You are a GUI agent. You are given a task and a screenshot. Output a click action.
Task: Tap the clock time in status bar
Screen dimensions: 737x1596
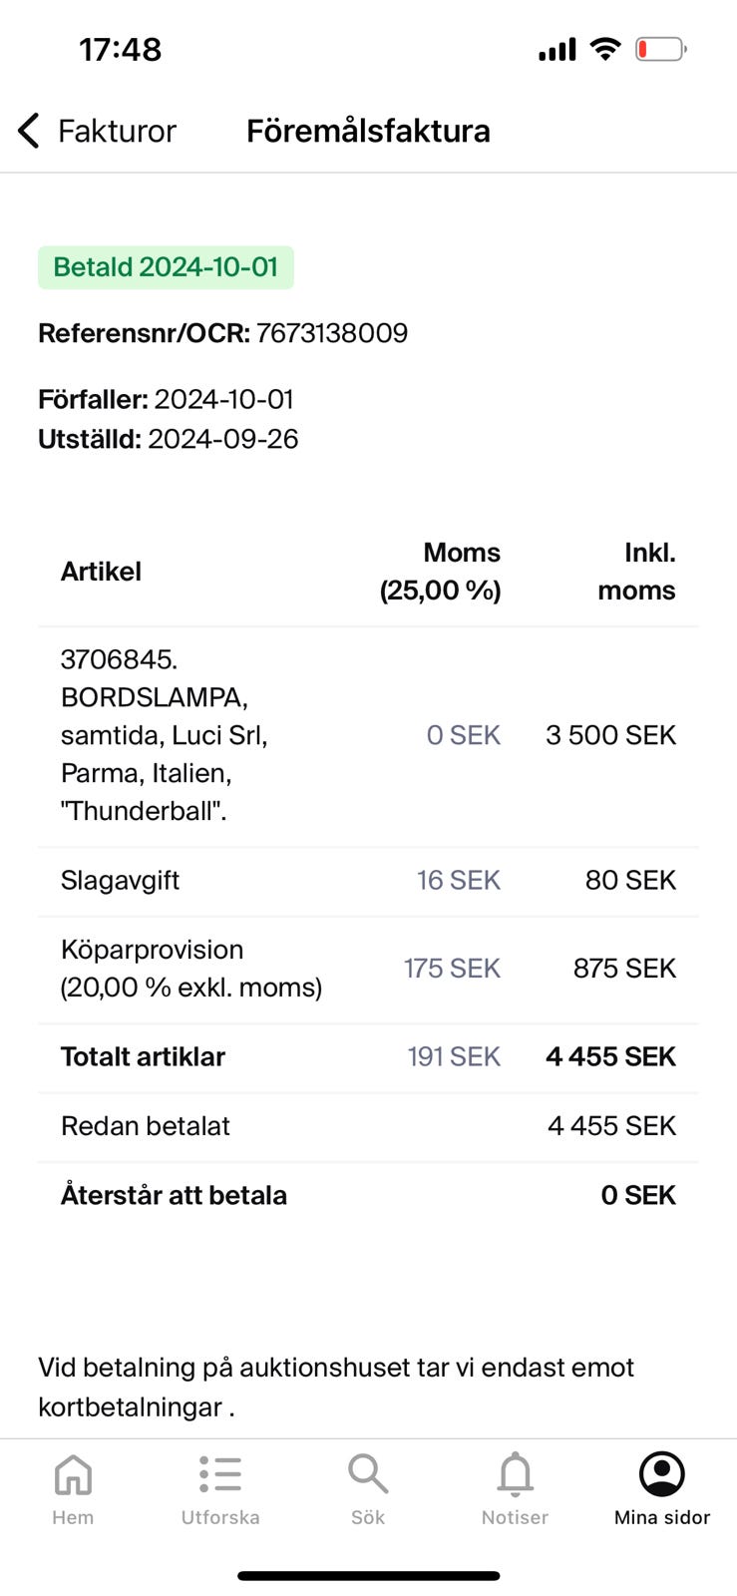pyautogui.click(x=120, y=49)
